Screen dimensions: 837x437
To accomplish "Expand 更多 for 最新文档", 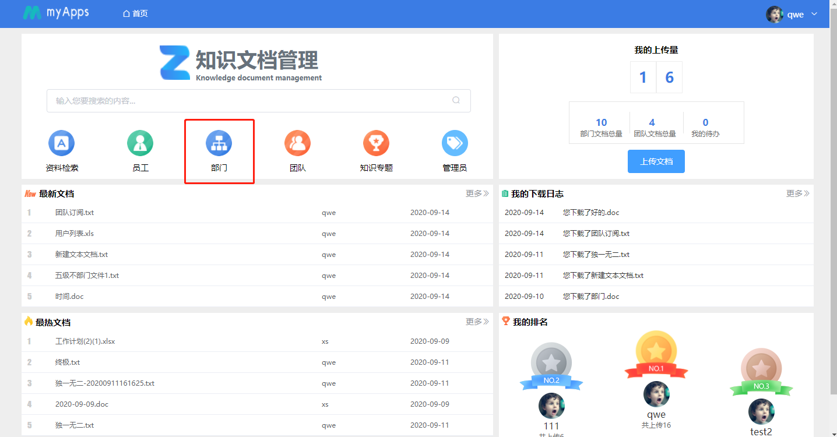I will (477, 193).
